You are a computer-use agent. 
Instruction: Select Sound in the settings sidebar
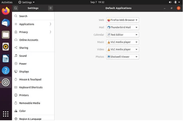pyautogui.click(x=33, y=56)
